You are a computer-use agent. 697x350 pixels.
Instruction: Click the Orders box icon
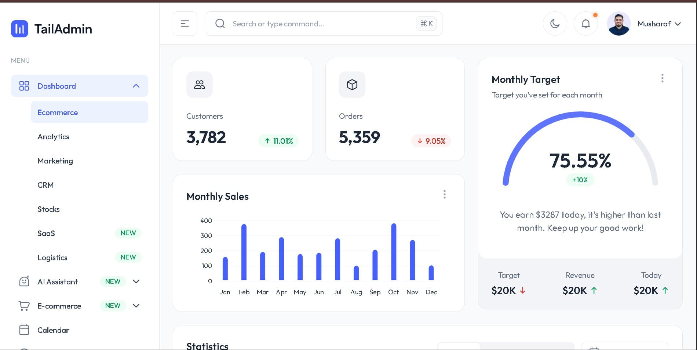coord(352,85)
